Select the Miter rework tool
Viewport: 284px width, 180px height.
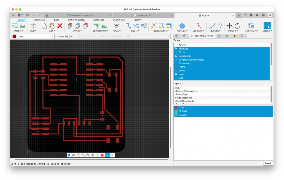tap(211, 26)
